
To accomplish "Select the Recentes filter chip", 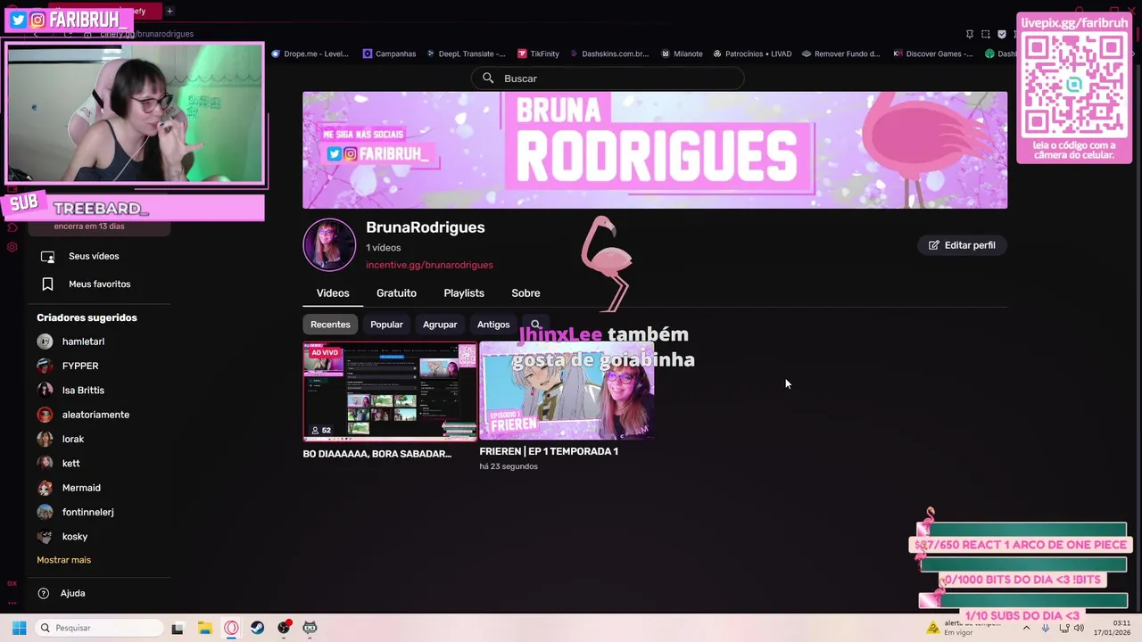I will click(x=330, y=325).
